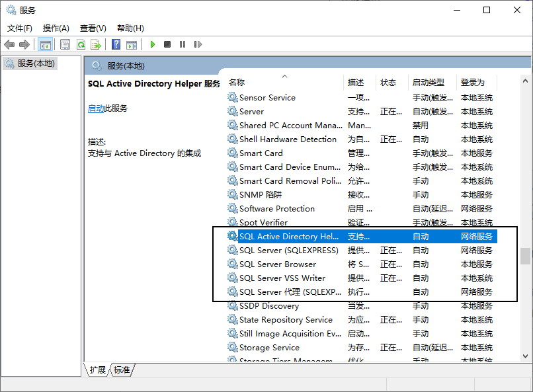The image size is (533, 392).
Task: Click the 启动 link to start service
Action: pos(96,108)
